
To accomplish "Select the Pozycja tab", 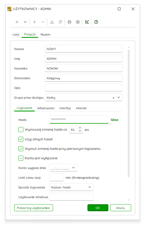I will 30,34.
